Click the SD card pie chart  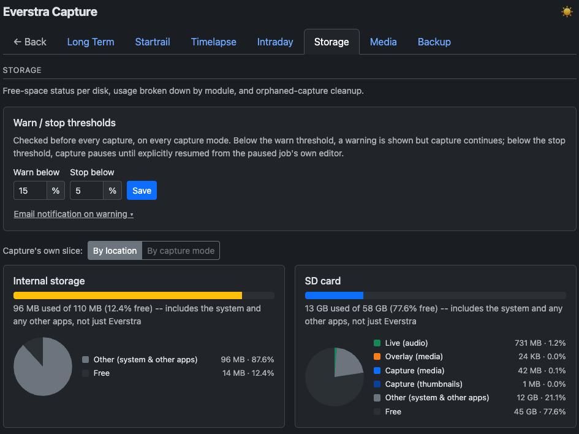coord(335,377)
